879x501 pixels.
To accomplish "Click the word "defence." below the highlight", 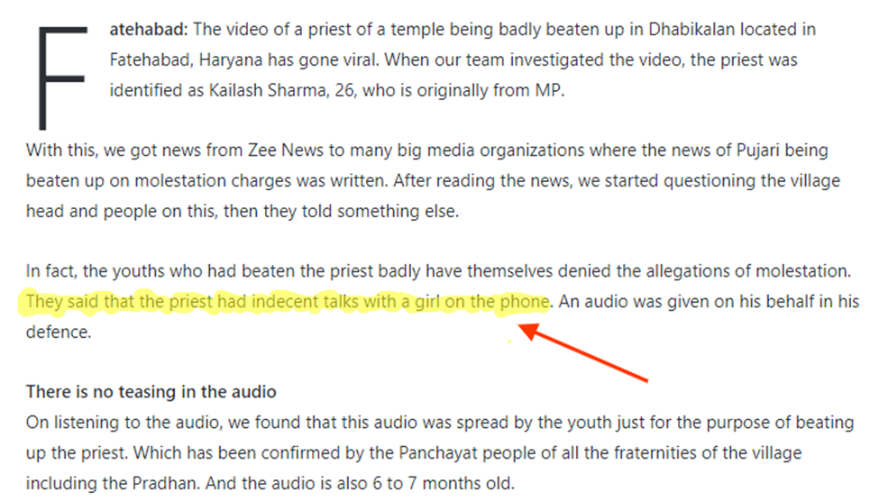I will [59, 332].
